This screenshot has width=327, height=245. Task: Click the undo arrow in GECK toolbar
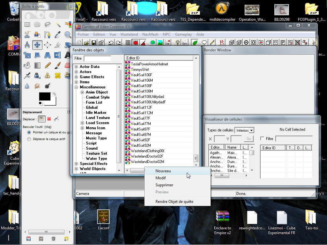point(111,43)
